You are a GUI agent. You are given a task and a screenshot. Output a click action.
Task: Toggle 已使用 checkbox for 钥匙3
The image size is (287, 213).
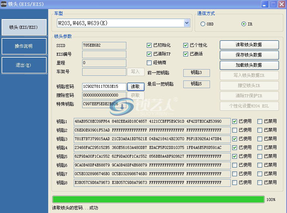click(234, 139)
